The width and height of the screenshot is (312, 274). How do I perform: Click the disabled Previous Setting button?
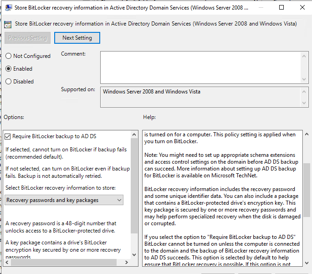27,38
